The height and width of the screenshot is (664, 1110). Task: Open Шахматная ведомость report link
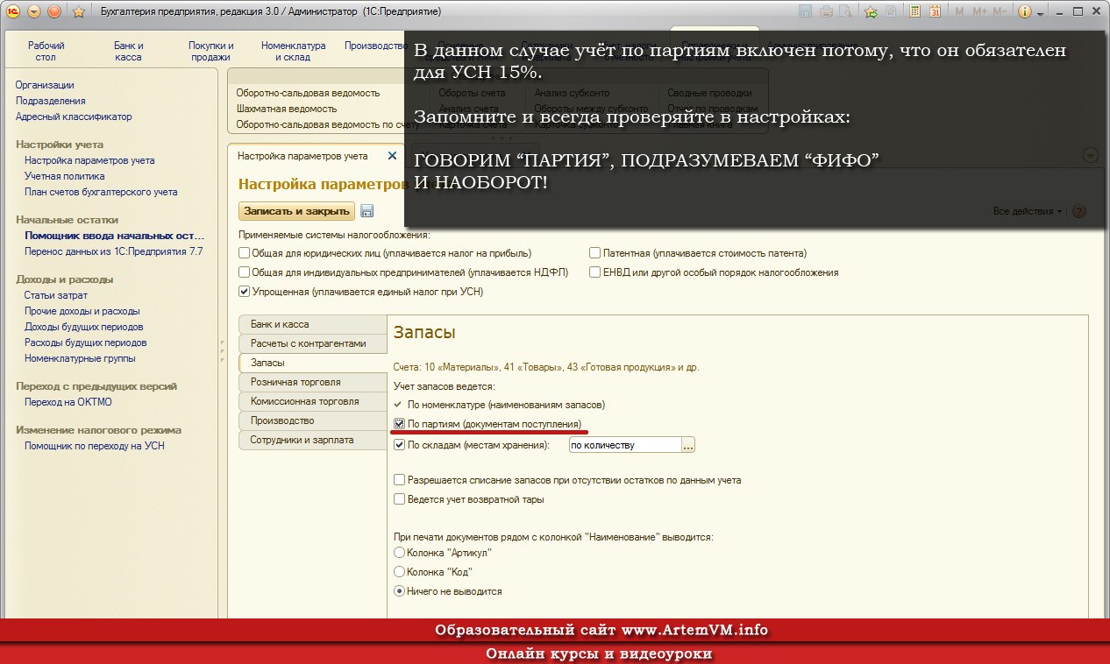(287, 109)
